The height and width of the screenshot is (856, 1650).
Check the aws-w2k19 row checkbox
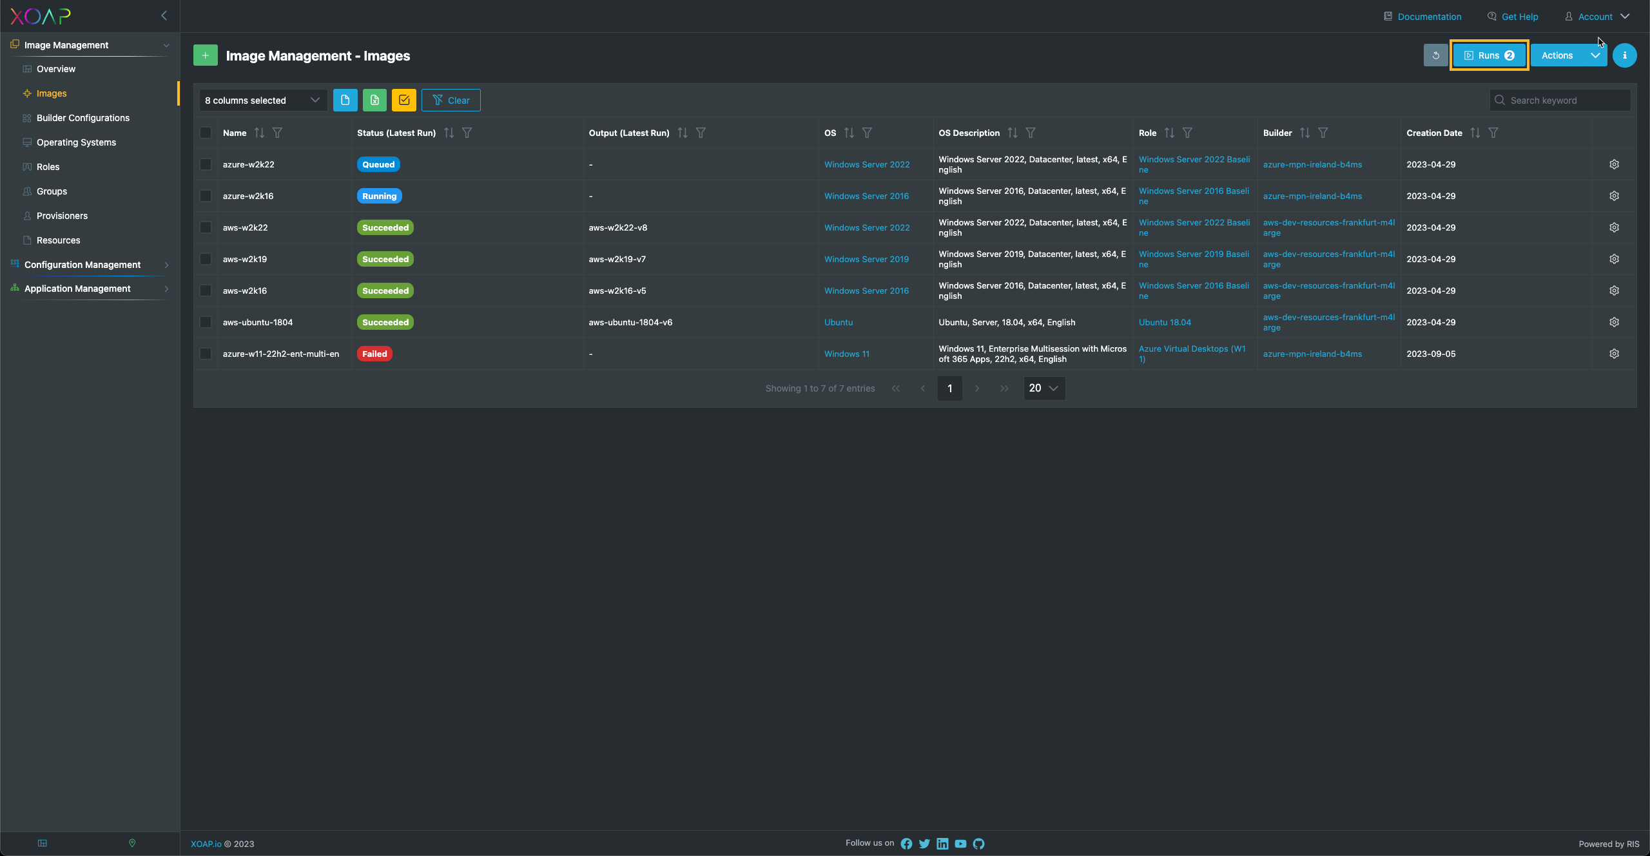[x=206, y=259]
